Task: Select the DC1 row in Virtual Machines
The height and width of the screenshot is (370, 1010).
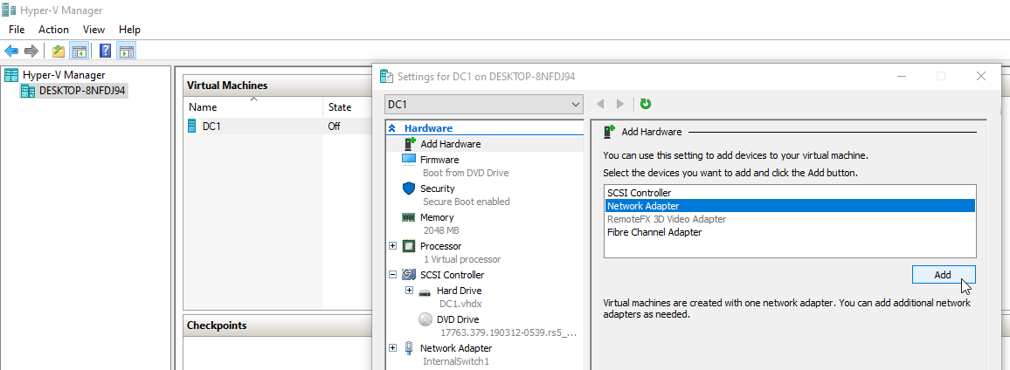Action: [278, 127]
